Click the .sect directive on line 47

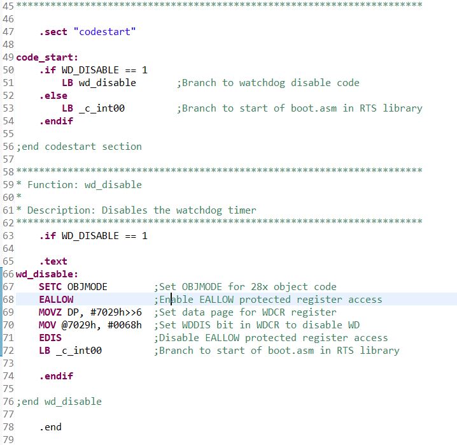pyautogui.click(x=53, y=31)
